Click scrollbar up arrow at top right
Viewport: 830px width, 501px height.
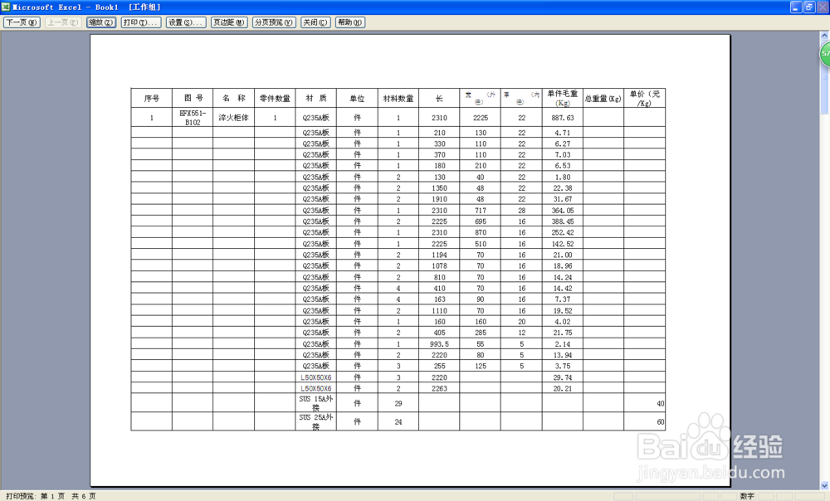824,36
